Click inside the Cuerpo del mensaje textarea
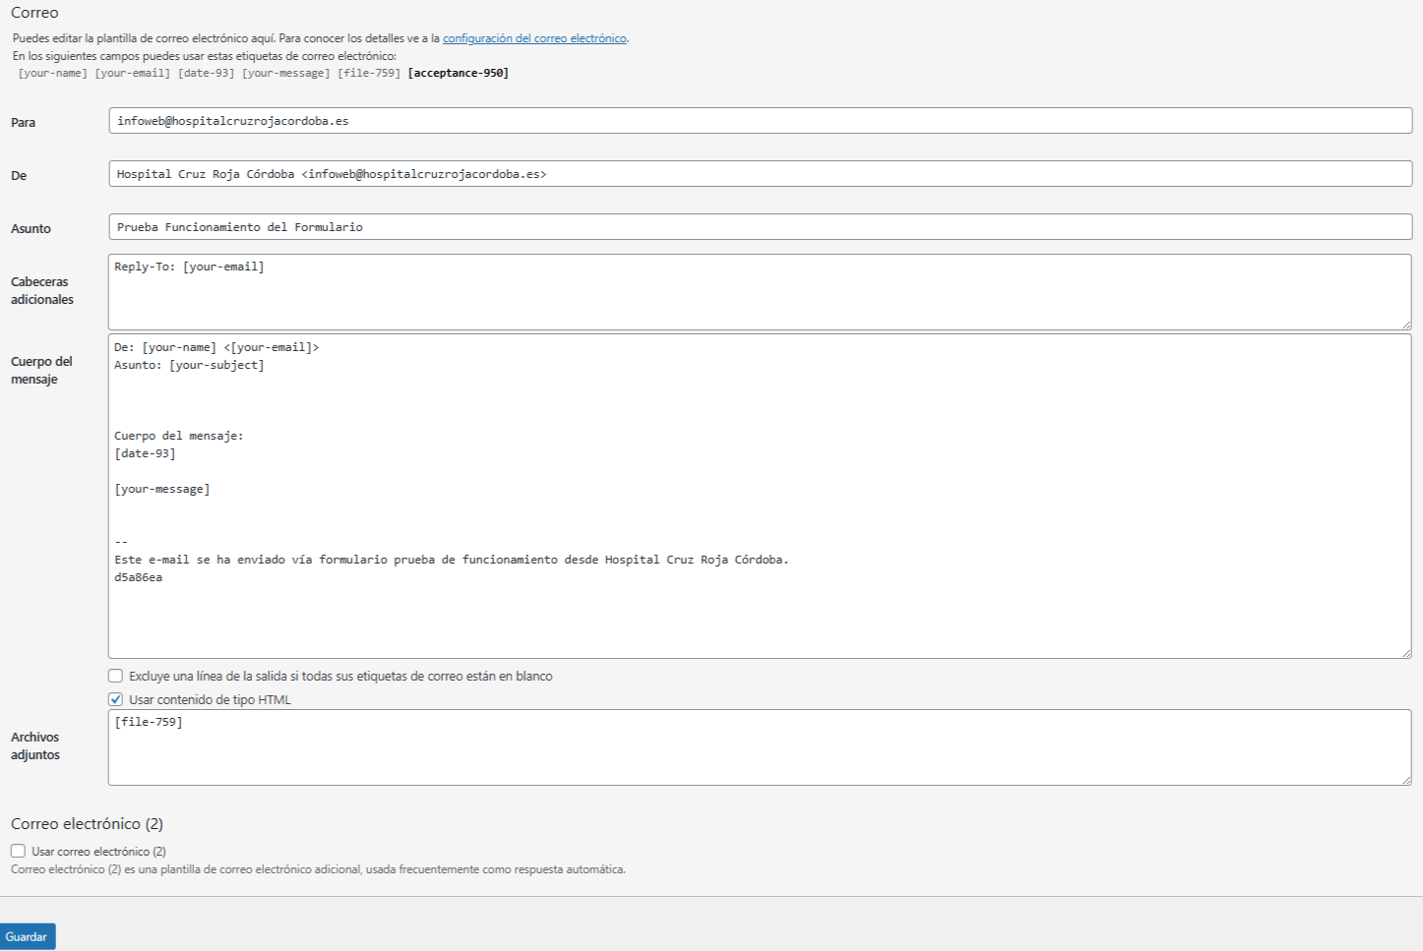1423x951 pixels. 760,497
